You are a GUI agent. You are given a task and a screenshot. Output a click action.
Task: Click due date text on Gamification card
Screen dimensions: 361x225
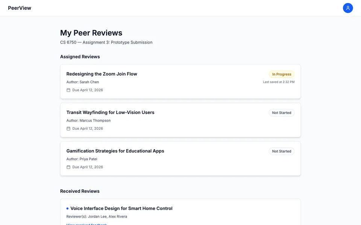click(x=88, y=167)
